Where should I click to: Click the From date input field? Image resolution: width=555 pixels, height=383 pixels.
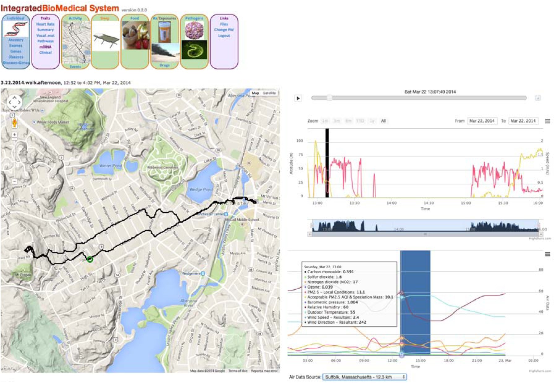click(482, 121)
